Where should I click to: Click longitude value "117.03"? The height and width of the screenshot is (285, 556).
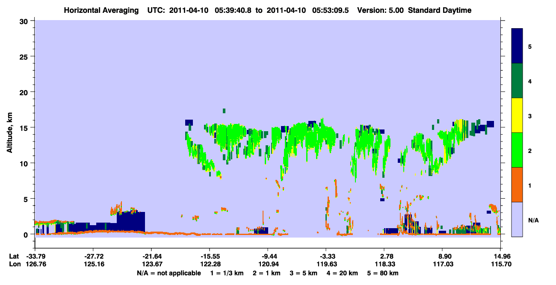pos(442,264)
